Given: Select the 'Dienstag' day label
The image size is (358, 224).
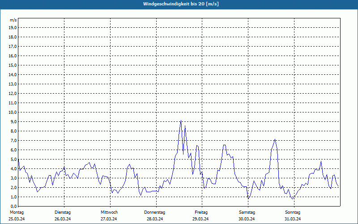Looking at the screenshot, I should (63, 212).
